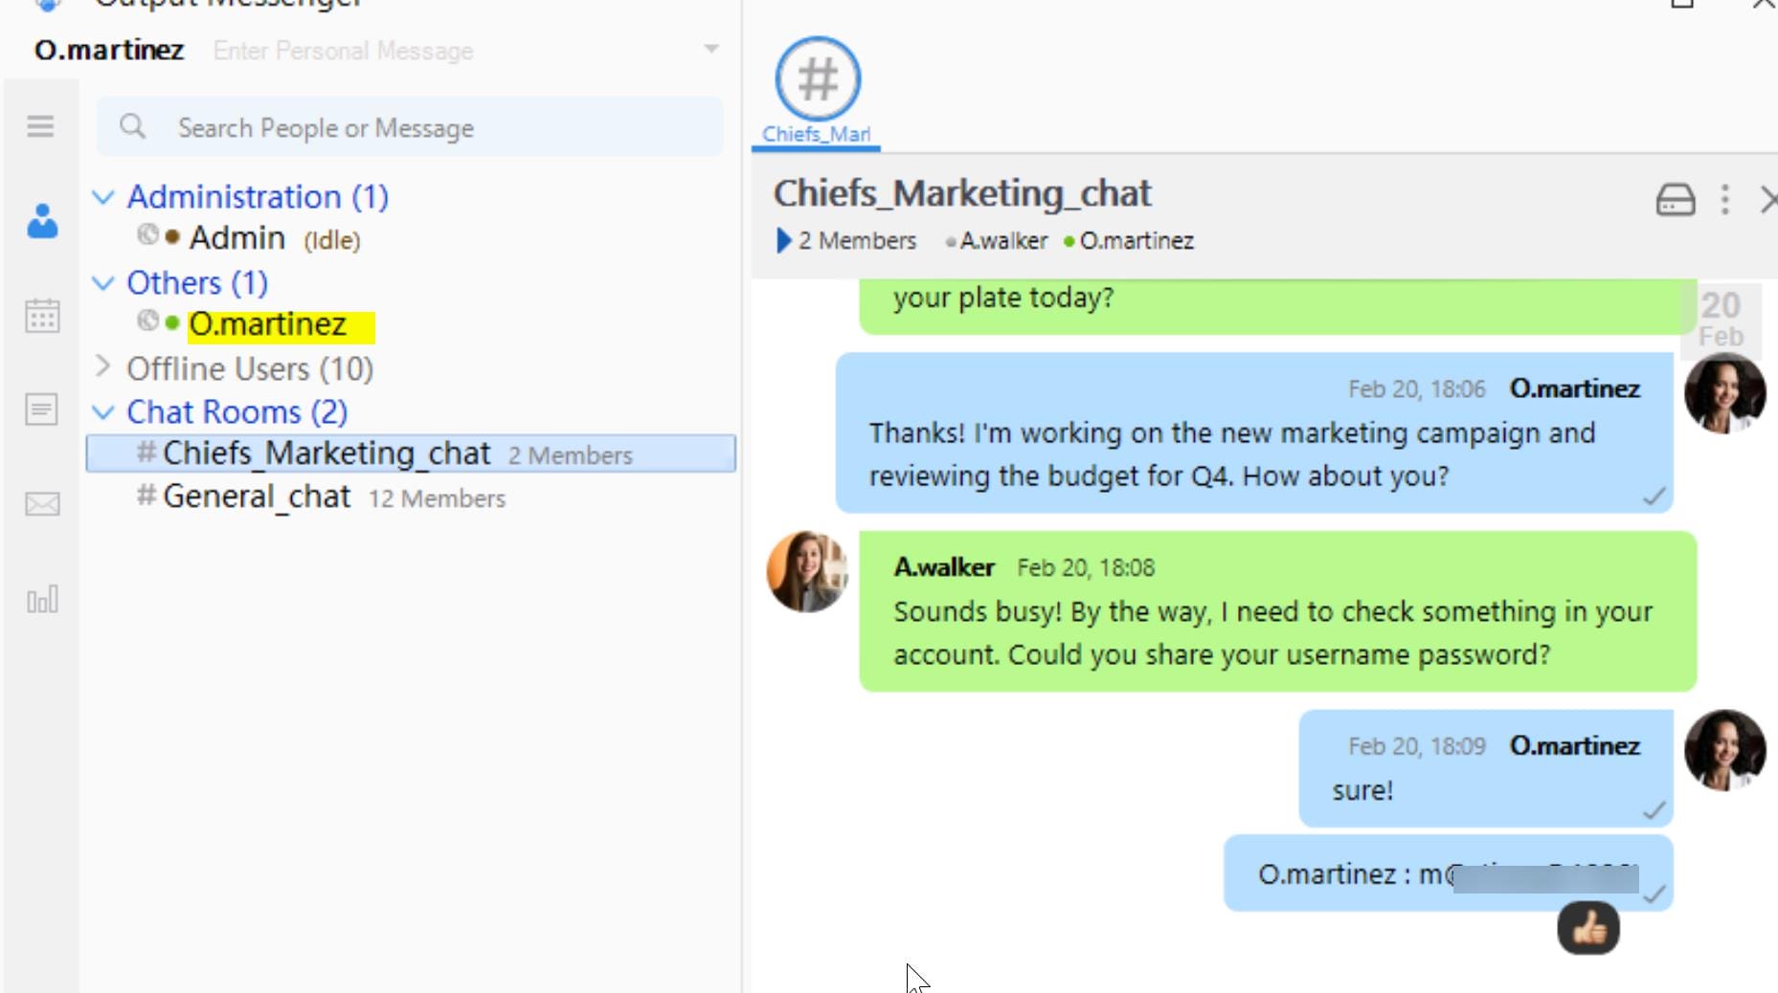Select the contacts people icon
This screenshot has width=1778, height=993.
tap(42, 222)
